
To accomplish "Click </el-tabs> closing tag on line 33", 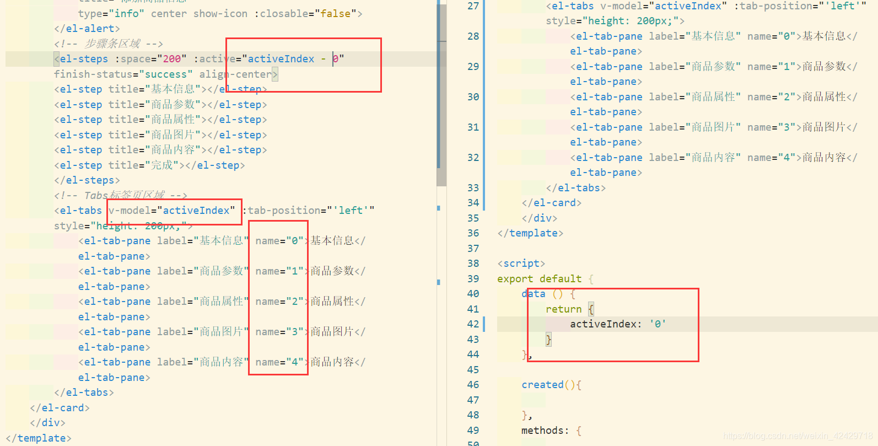I will coord(576,188).
